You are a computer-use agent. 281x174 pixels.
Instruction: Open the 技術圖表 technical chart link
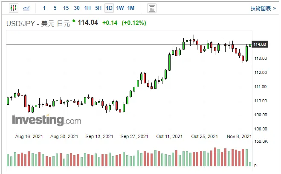263,9
